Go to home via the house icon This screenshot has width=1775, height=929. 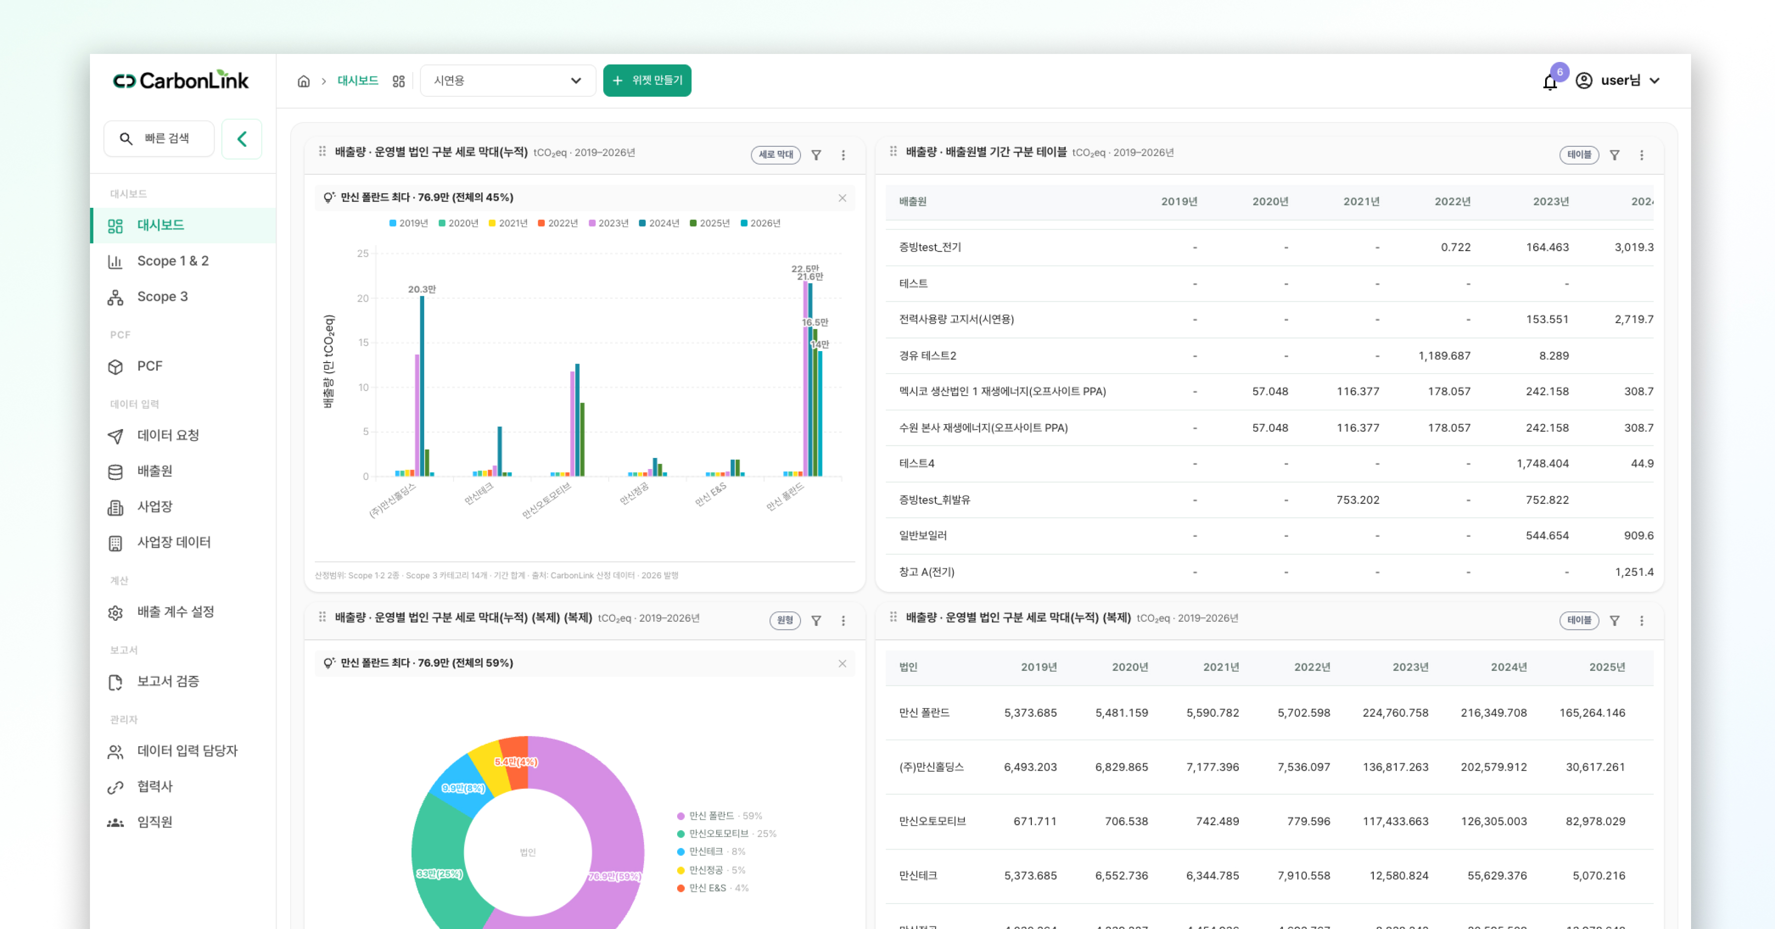click(x=304, y=81)
